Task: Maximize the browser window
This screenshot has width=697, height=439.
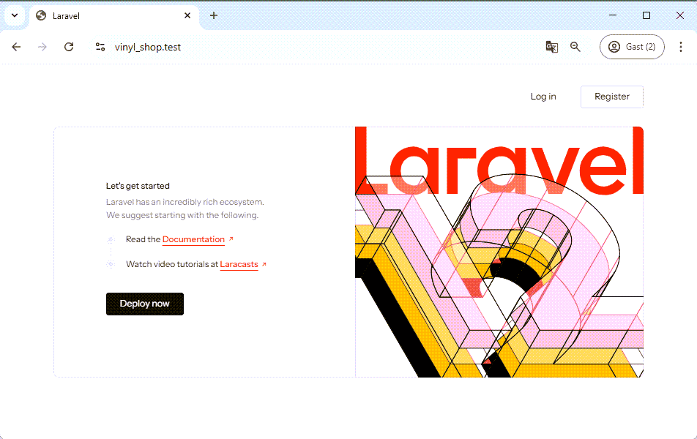Action: [646, 15]
